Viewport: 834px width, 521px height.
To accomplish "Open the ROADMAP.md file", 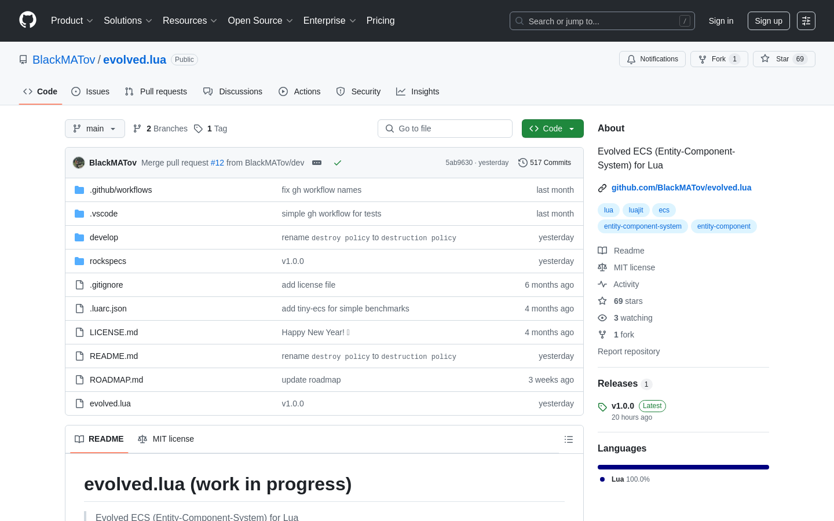I will click(x=116, y=380).
